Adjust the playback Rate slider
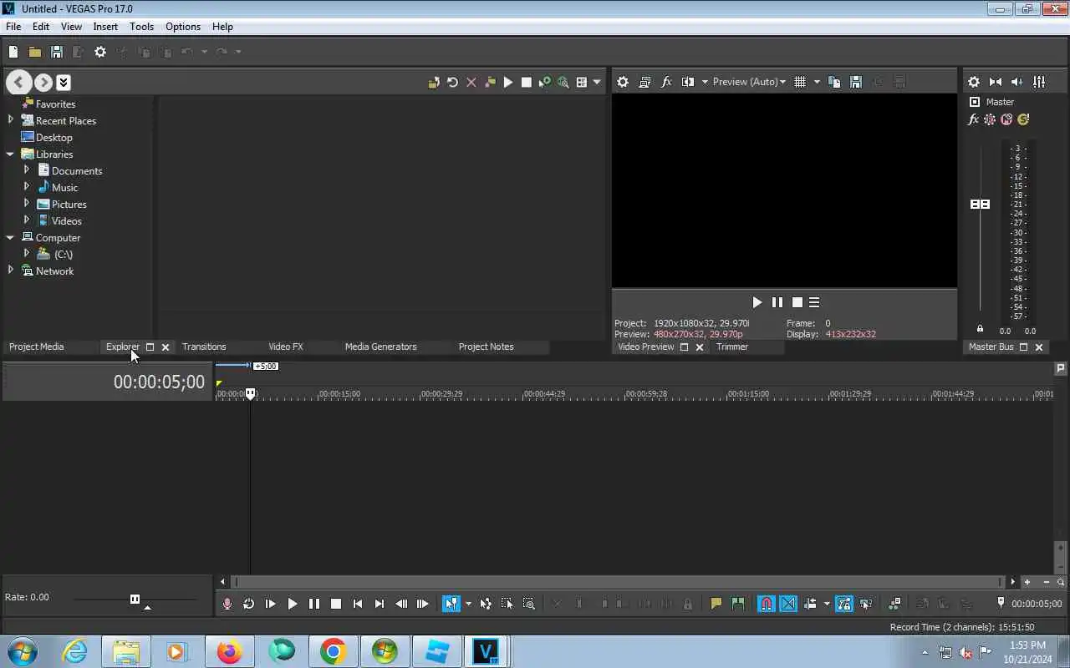 (x=135, y=599)
